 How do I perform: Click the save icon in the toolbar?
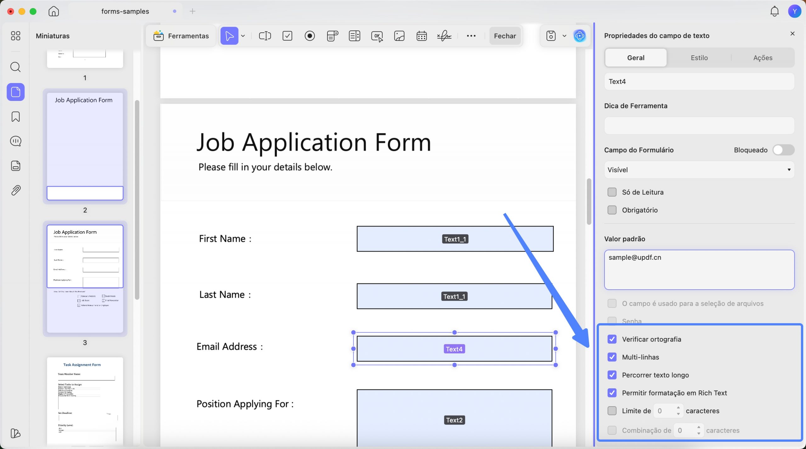pos(551,36)
